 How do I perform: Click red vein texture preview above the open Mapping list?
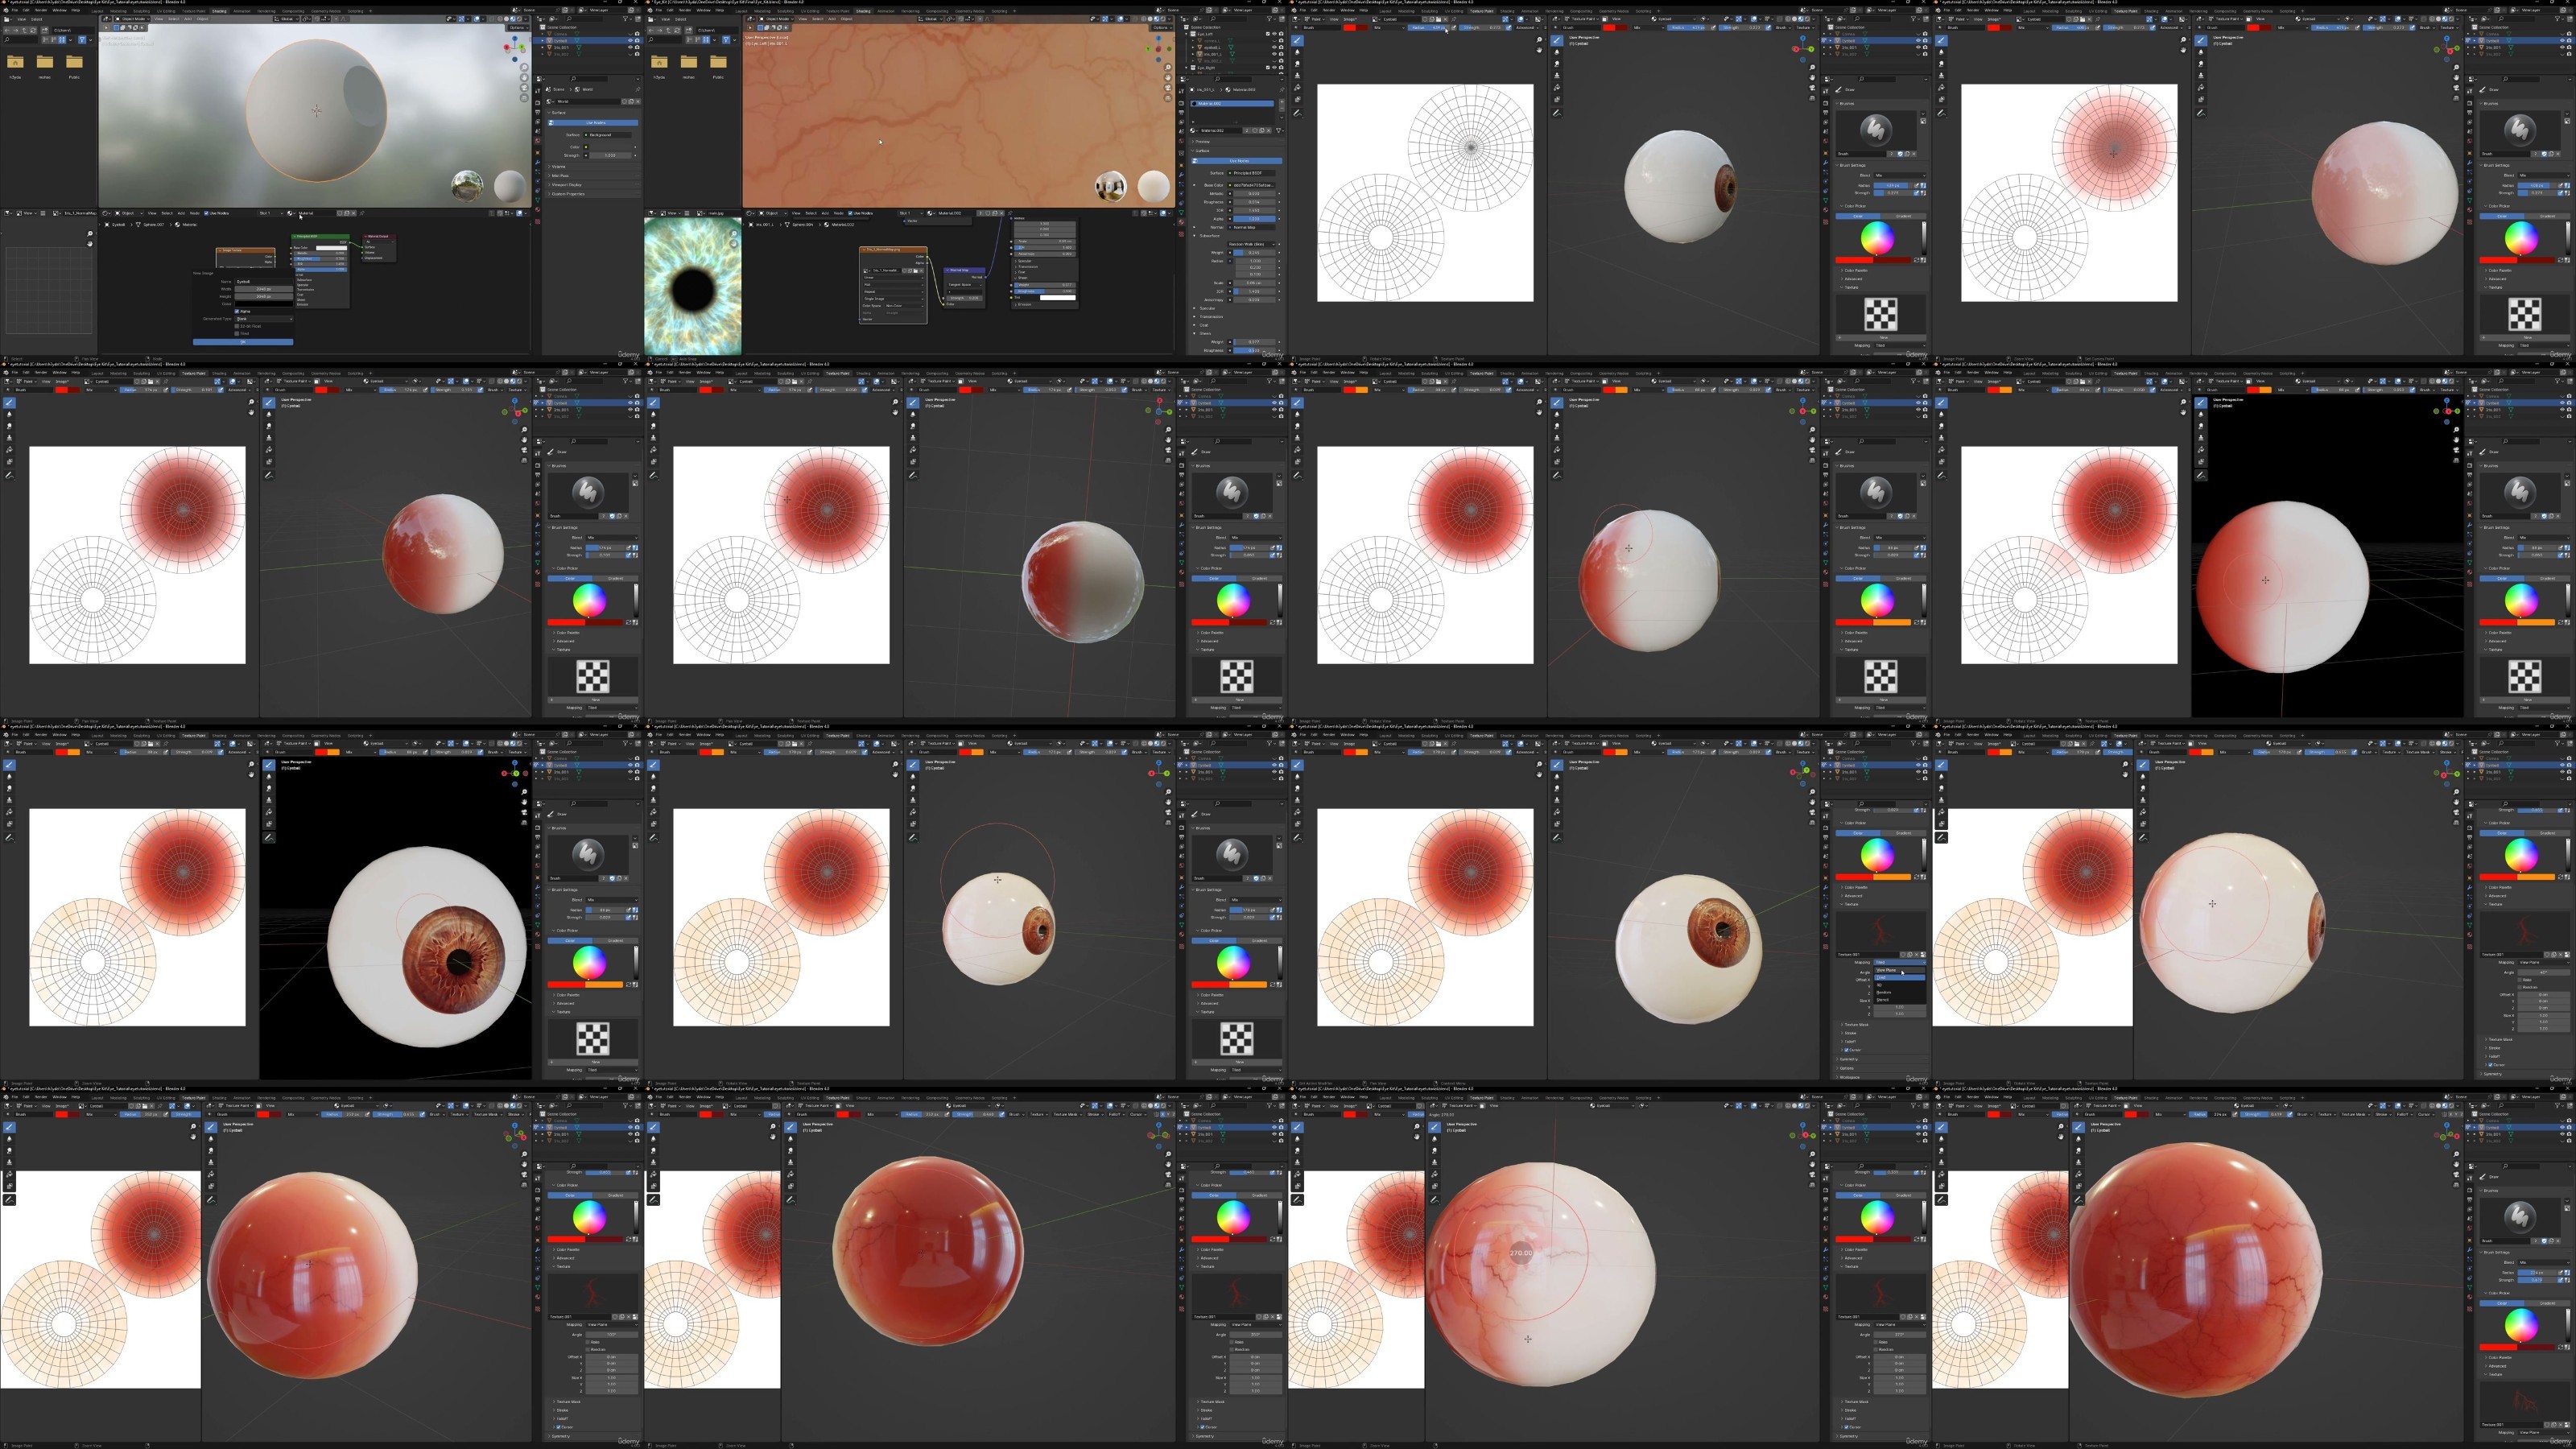(x=1881, y=931)
